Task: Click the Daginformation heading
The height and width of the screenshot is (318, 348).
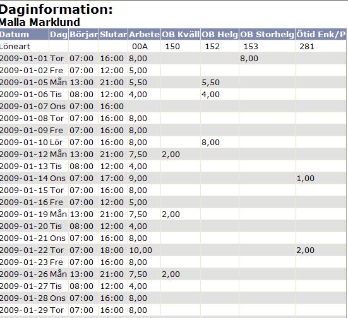Action: pos(56,9)
